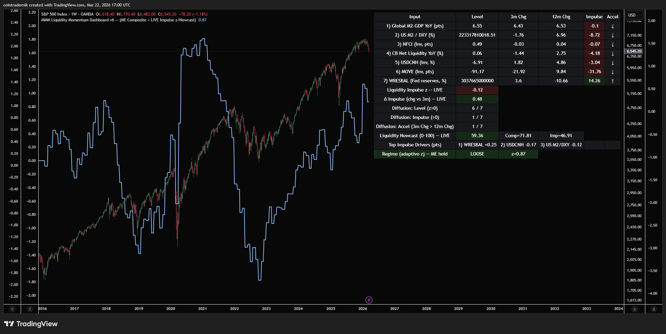Click the purple lightning bolt icon on chart
The image size is (666, 334).
coord(369,299)
